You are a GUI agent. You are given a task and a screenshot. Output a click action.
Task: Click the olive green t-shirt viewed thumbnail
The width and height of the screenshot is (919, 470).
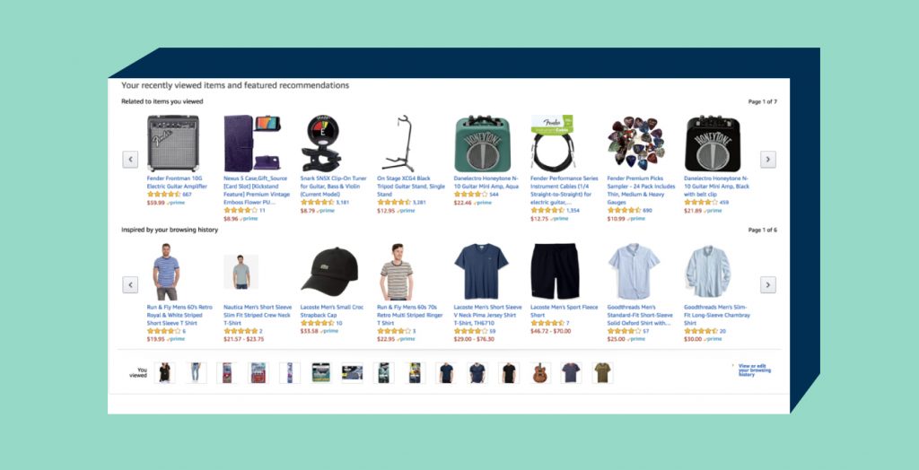coord(602,373)
